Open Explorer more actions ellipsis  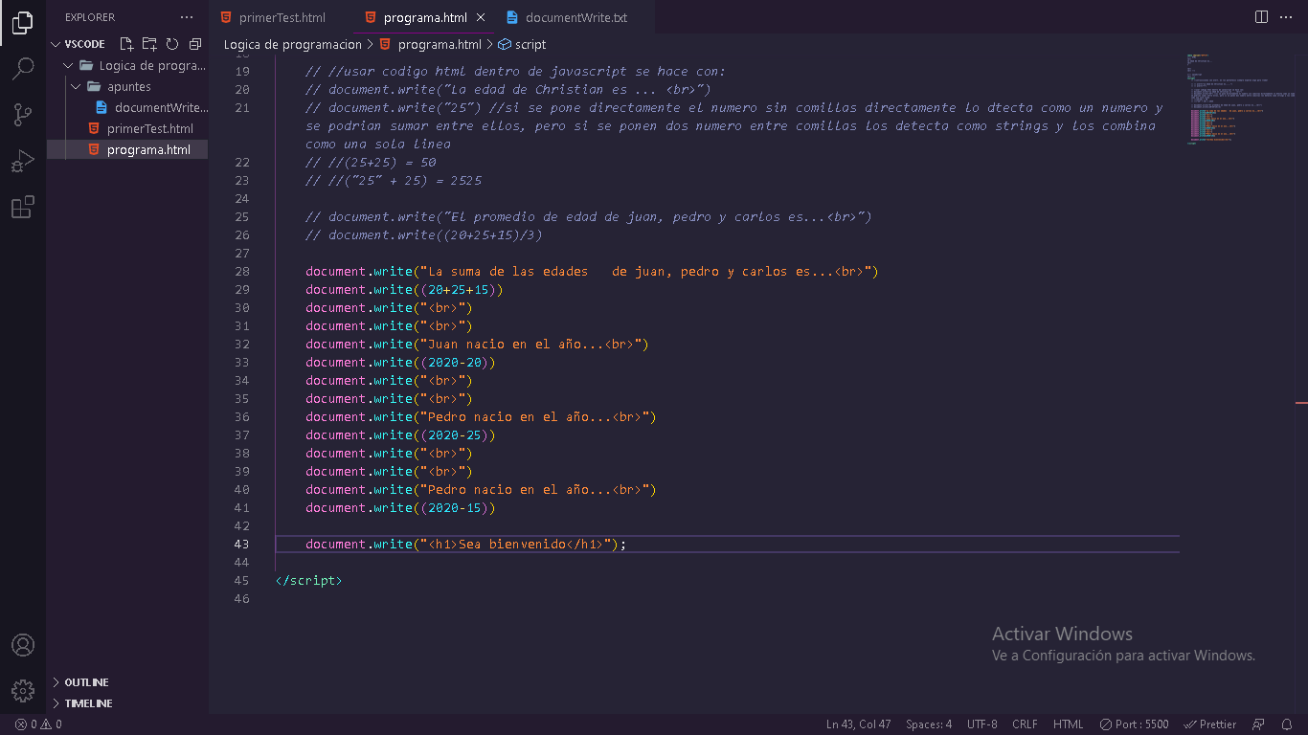(x=187, y=17)
